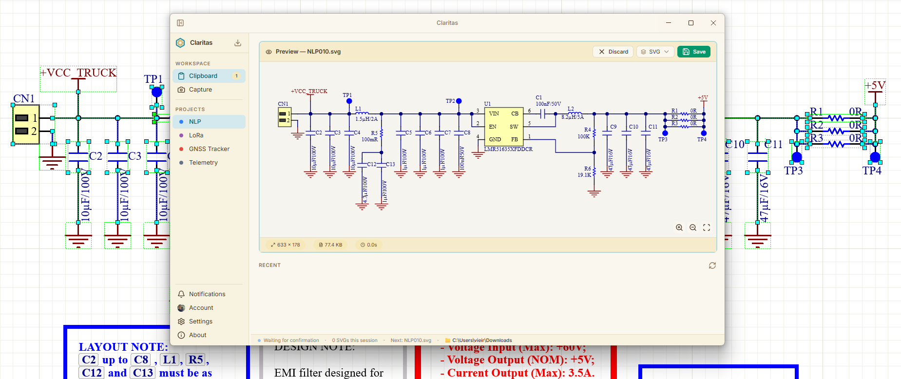Click the download icon beside Claritas

(x=238, y=43)
